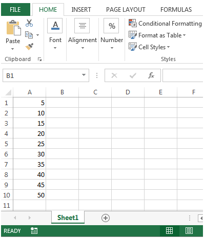This screenshot has height=238, width=204.
Task: Click the Conditional Formatting button
Action: (x=165, y=23)
